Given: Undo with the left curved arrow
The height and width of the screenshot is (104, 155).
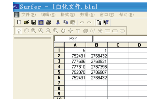Looking at the screenshot, I should [x=82, y=22].
